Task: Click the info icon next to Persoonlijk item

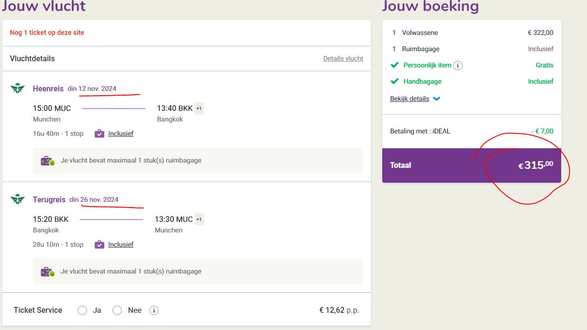Action: (x=458, y=66)
